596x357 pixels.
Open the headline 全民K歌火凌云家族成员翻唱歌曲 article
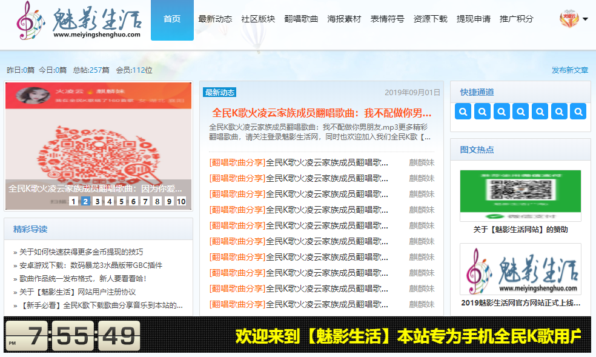click(322, 113)
